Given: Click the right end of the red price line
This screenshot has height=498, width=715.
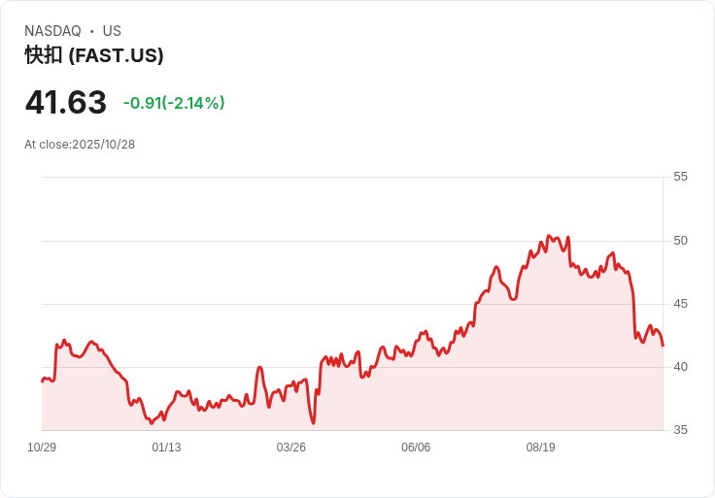Looking at the screenshot, I should pyautogui.click(x=663, y=345).
